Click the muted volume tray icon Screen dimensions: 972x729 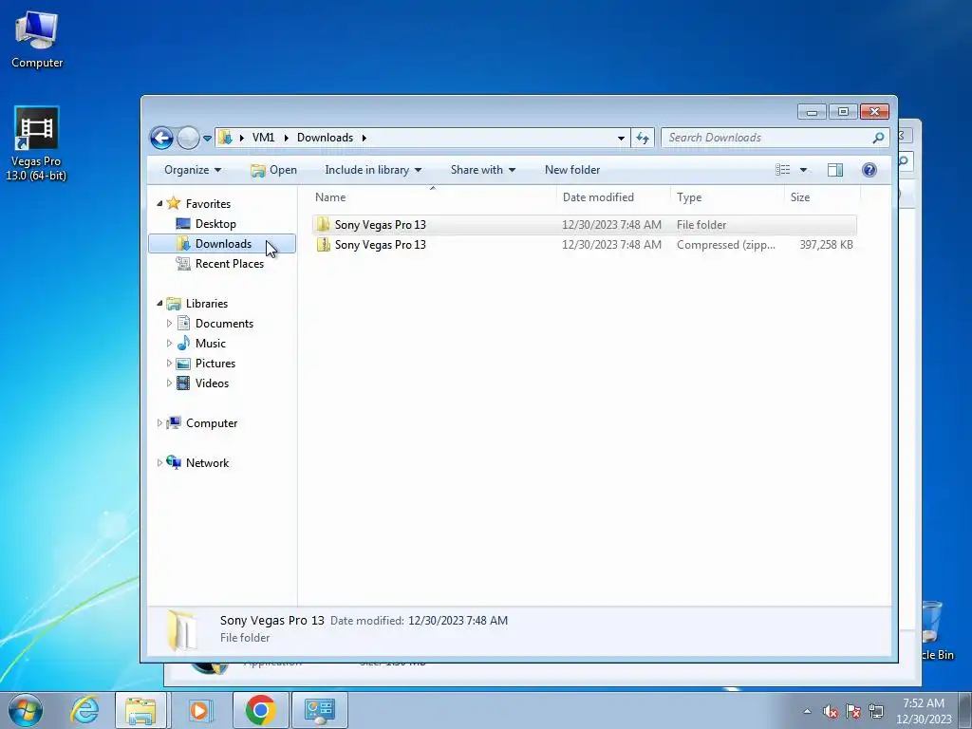(831, 711)
